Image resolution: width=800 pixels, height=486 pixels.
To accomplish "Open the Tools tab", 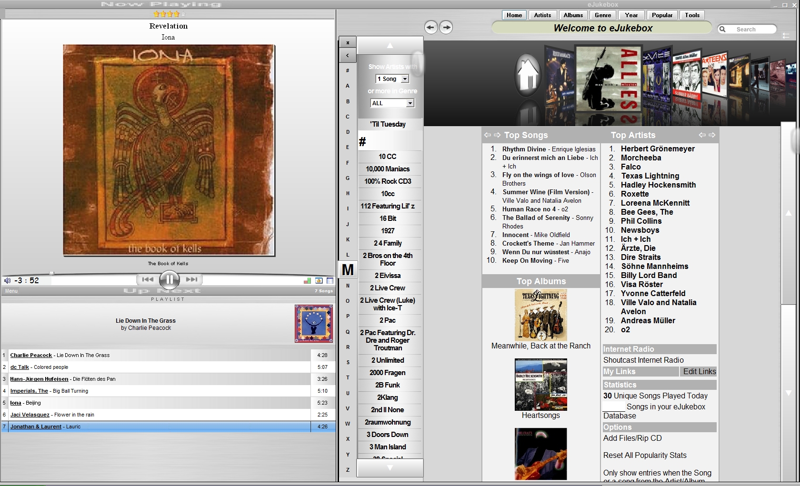I will tap(692, 15).
